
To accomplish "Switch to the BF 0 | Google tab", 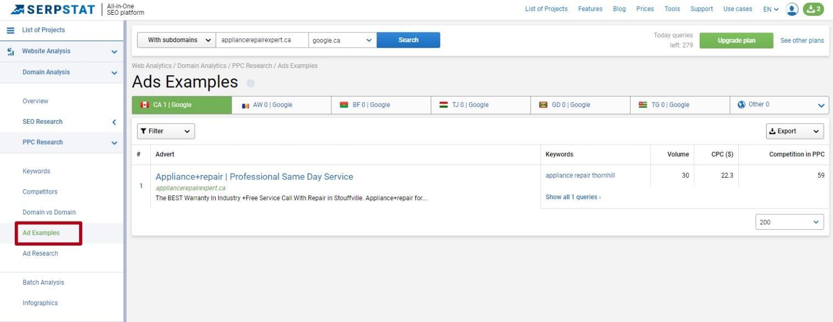I will point(381,105).
